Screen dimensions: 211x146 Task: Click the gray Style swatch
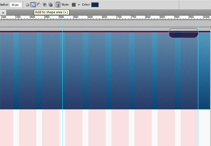tap(74, 5)
